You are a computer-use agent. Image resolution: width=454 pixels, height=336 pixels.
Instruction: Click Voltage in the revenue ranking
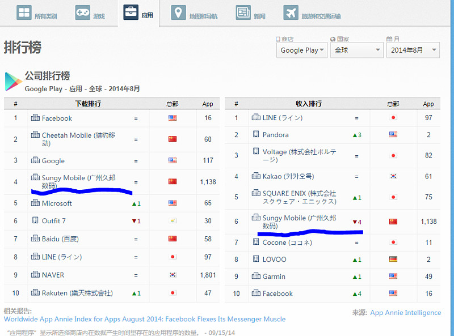(x=300, y=156)
